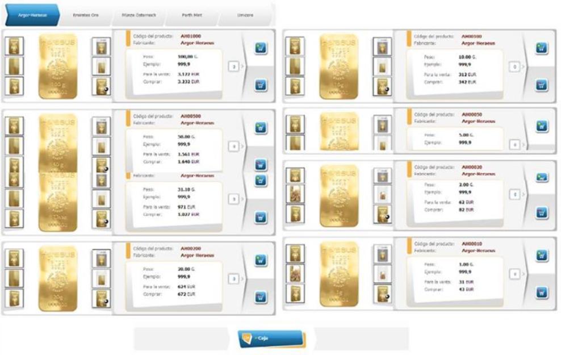
Task: Click the arrow beside the 100 g quantity box
Action: tap(242, 66)
